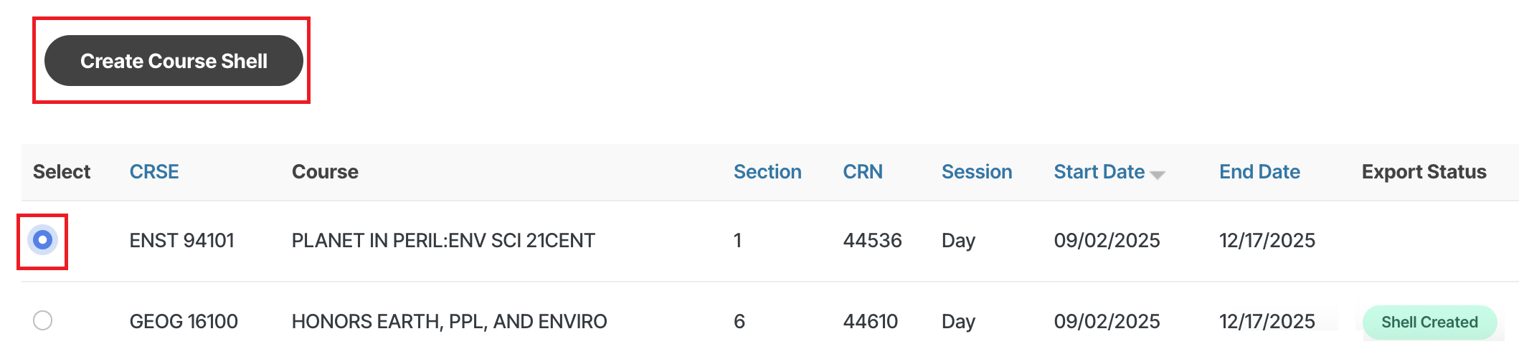The image size is (1519, 349).
Task: Sort the table by CRSE column
Action: pos(154,172)
